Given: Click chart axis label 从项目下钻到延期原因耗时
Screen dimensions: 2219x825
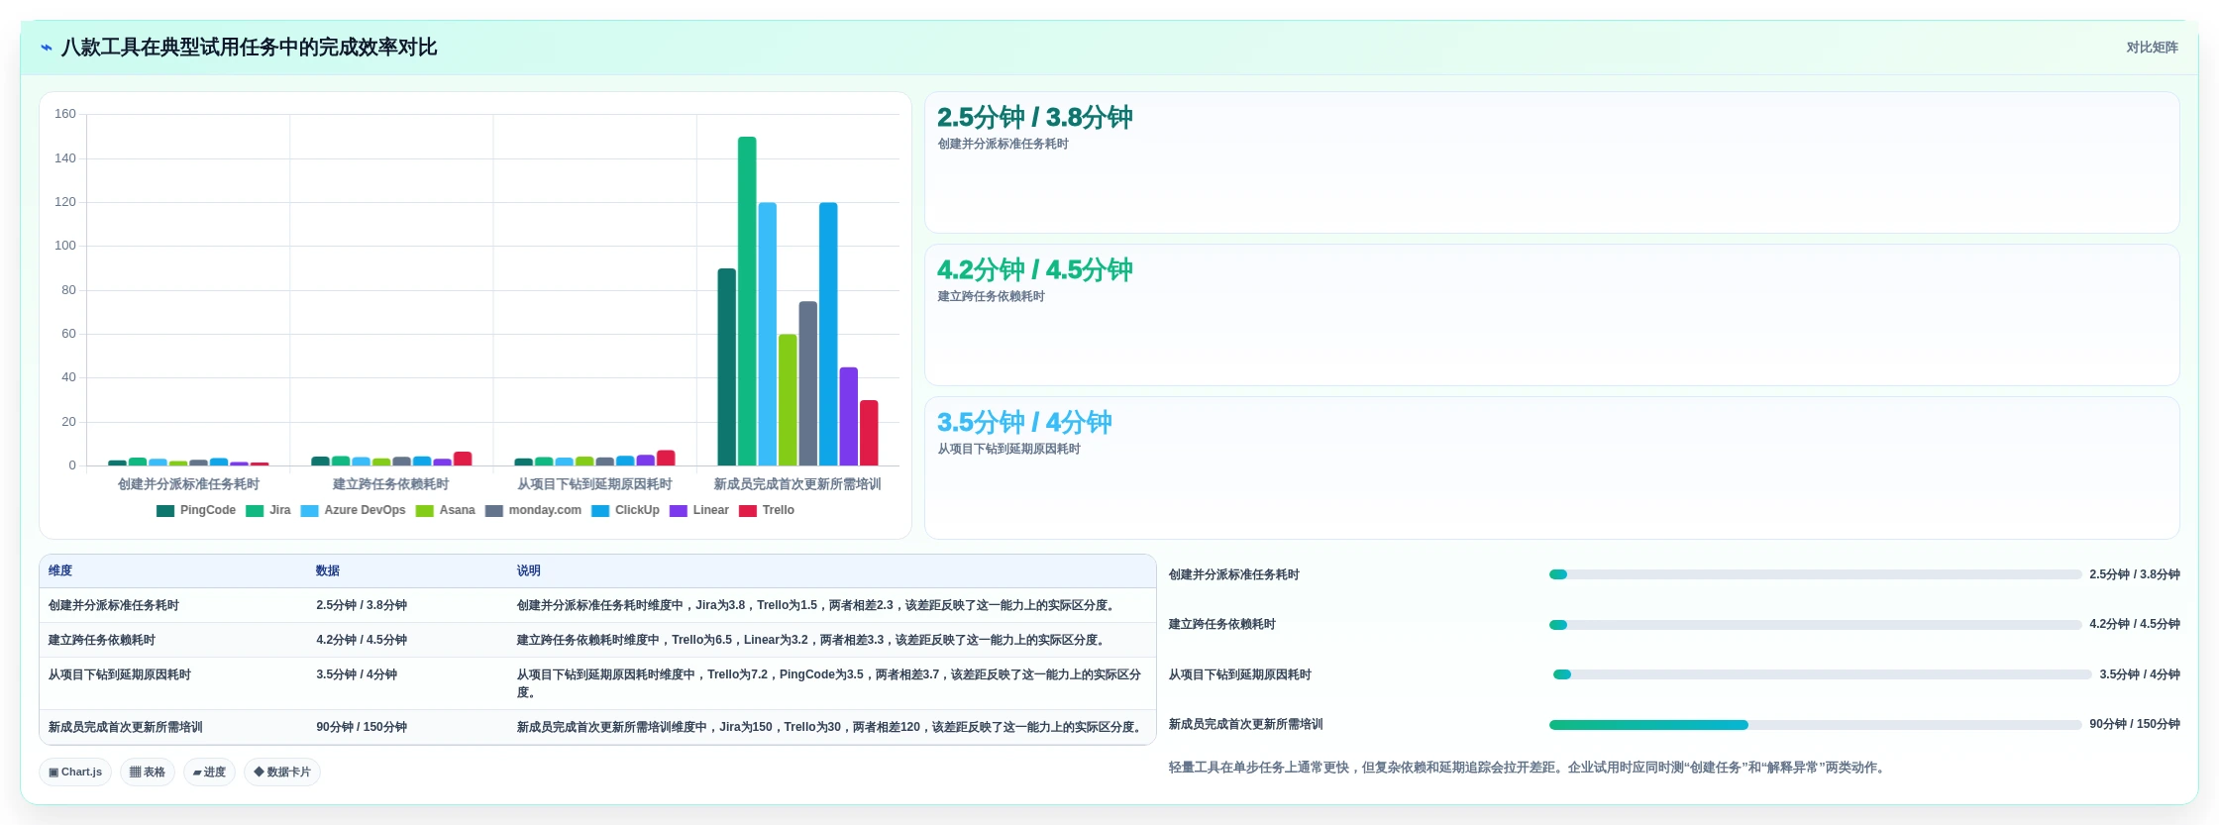Looking at the screenshot, I should tap(594, 484).
